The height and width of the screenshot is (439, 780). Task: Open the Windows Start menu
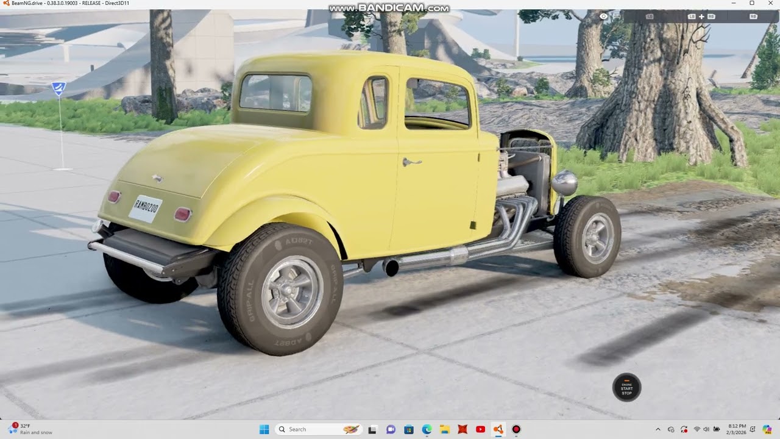click(264, 429)
